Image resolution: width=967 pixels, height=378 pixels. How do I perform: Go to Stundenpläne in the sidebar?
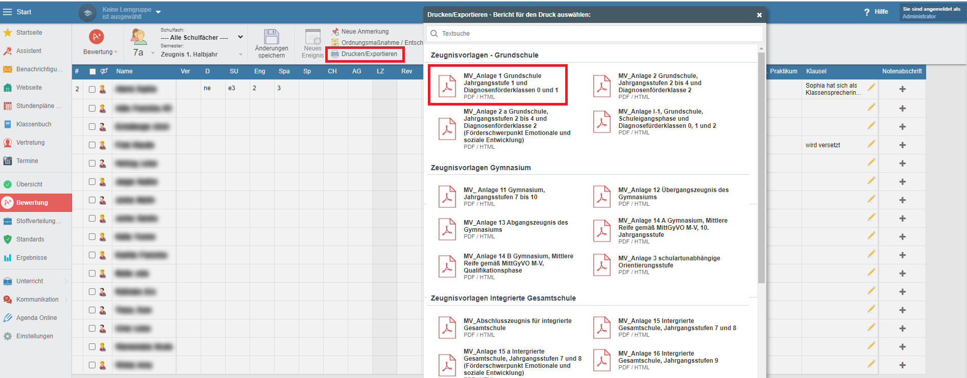pyautogui.click(x=38, y=106)
